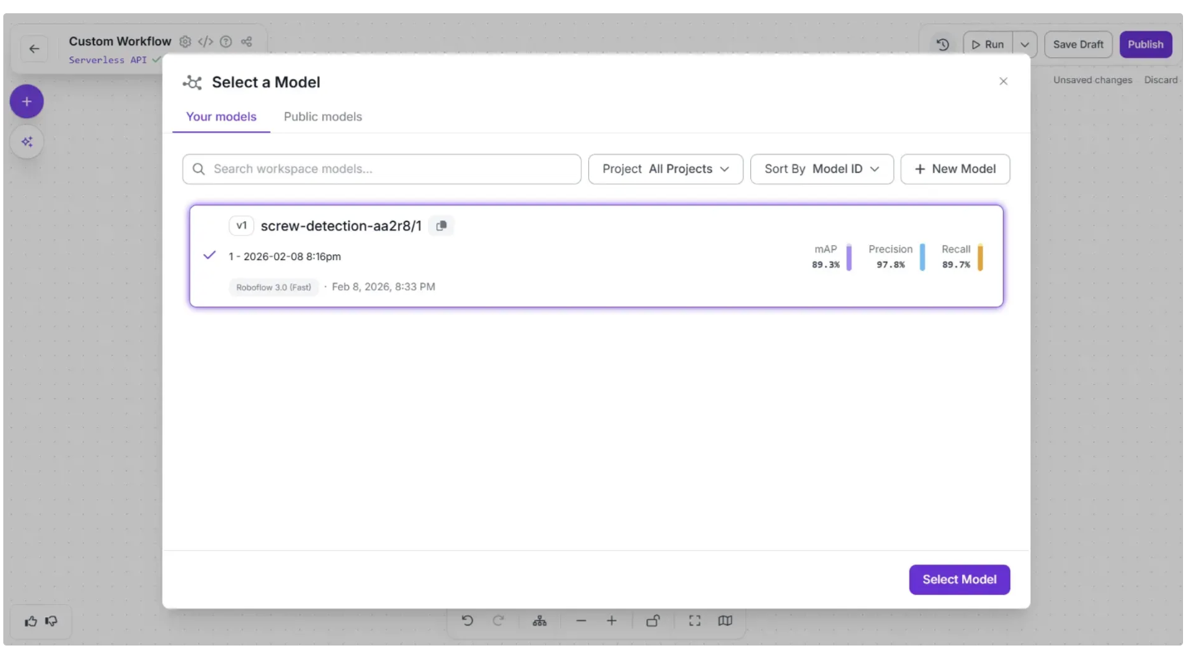1193x653 pixels.
Task: Open version history clock icon
Action: (x=942, y=45)
